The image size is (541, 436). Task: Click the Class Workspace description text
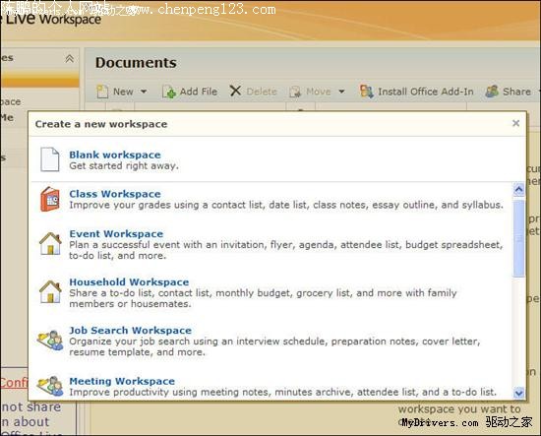[286, 205]
